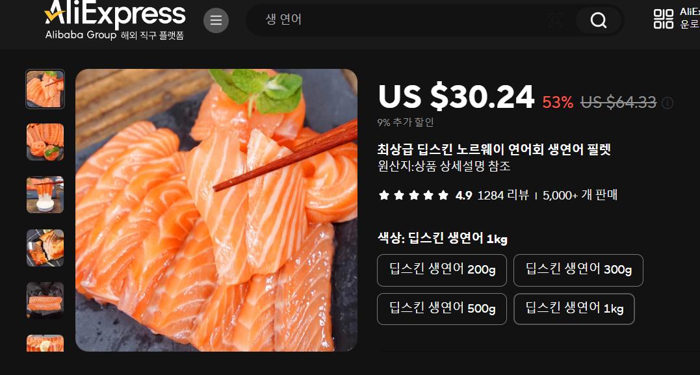The height and width of the screenshot is (375, 700).
Task: Click the QR code app icon
Action: 664,19
